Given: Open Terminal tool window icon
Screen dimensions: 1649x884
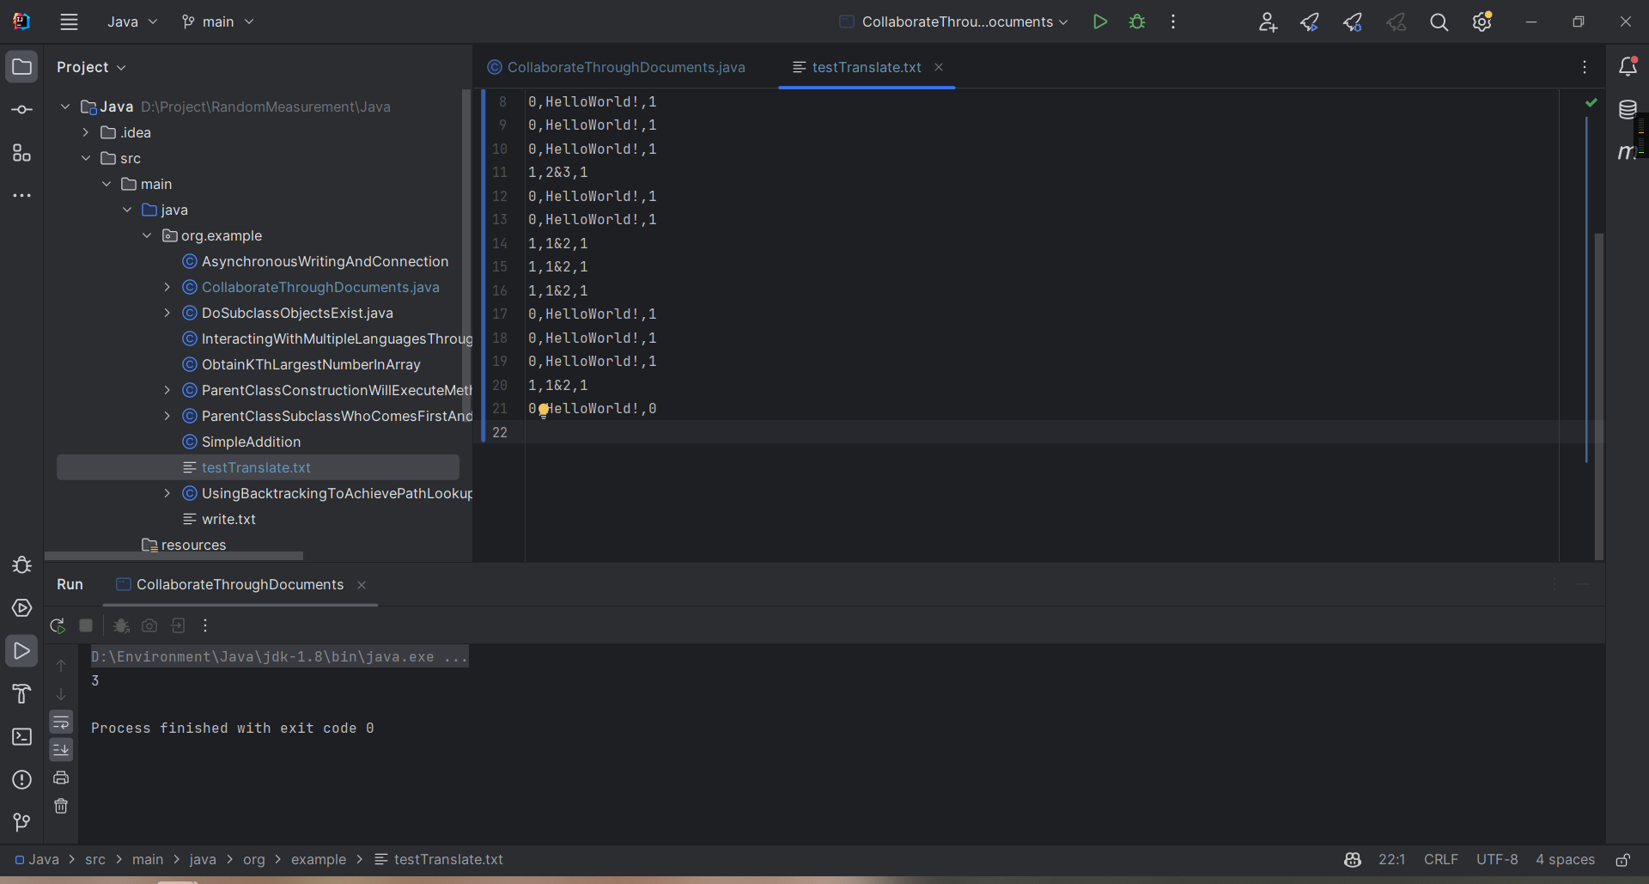Looking at the screenshot, I should coord(21,737).
